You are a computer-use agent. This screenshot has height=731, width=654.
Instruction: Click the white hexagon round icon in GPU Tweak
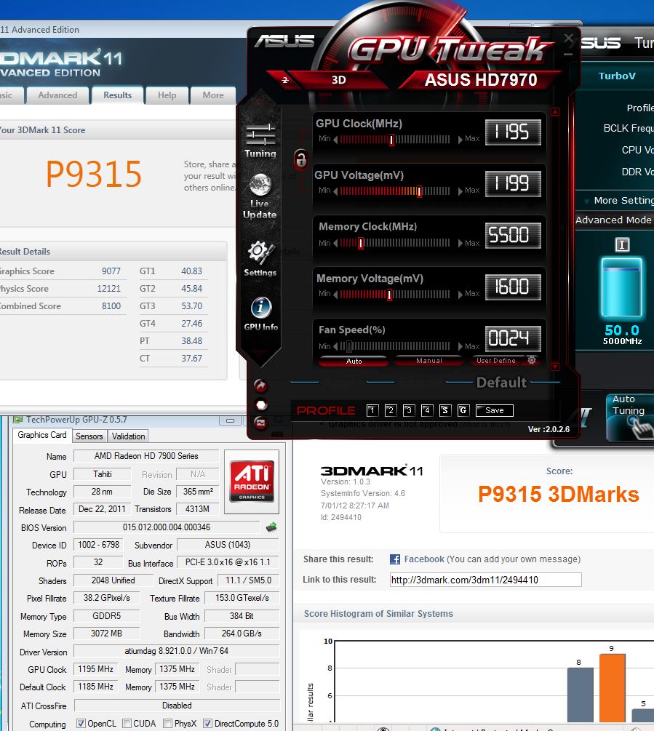tap(261, 404)
